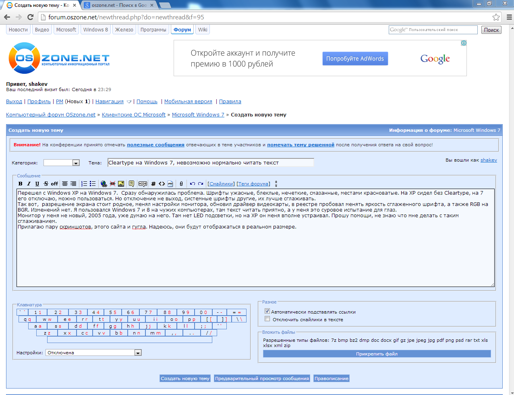Toggle underline formatting in message editor

click(x=37, y=184)
